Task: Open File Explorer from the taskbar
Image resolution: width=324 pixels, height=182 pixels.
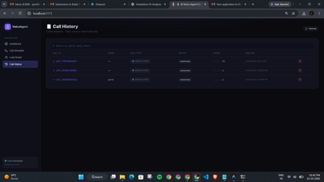Action: [122, 177]
